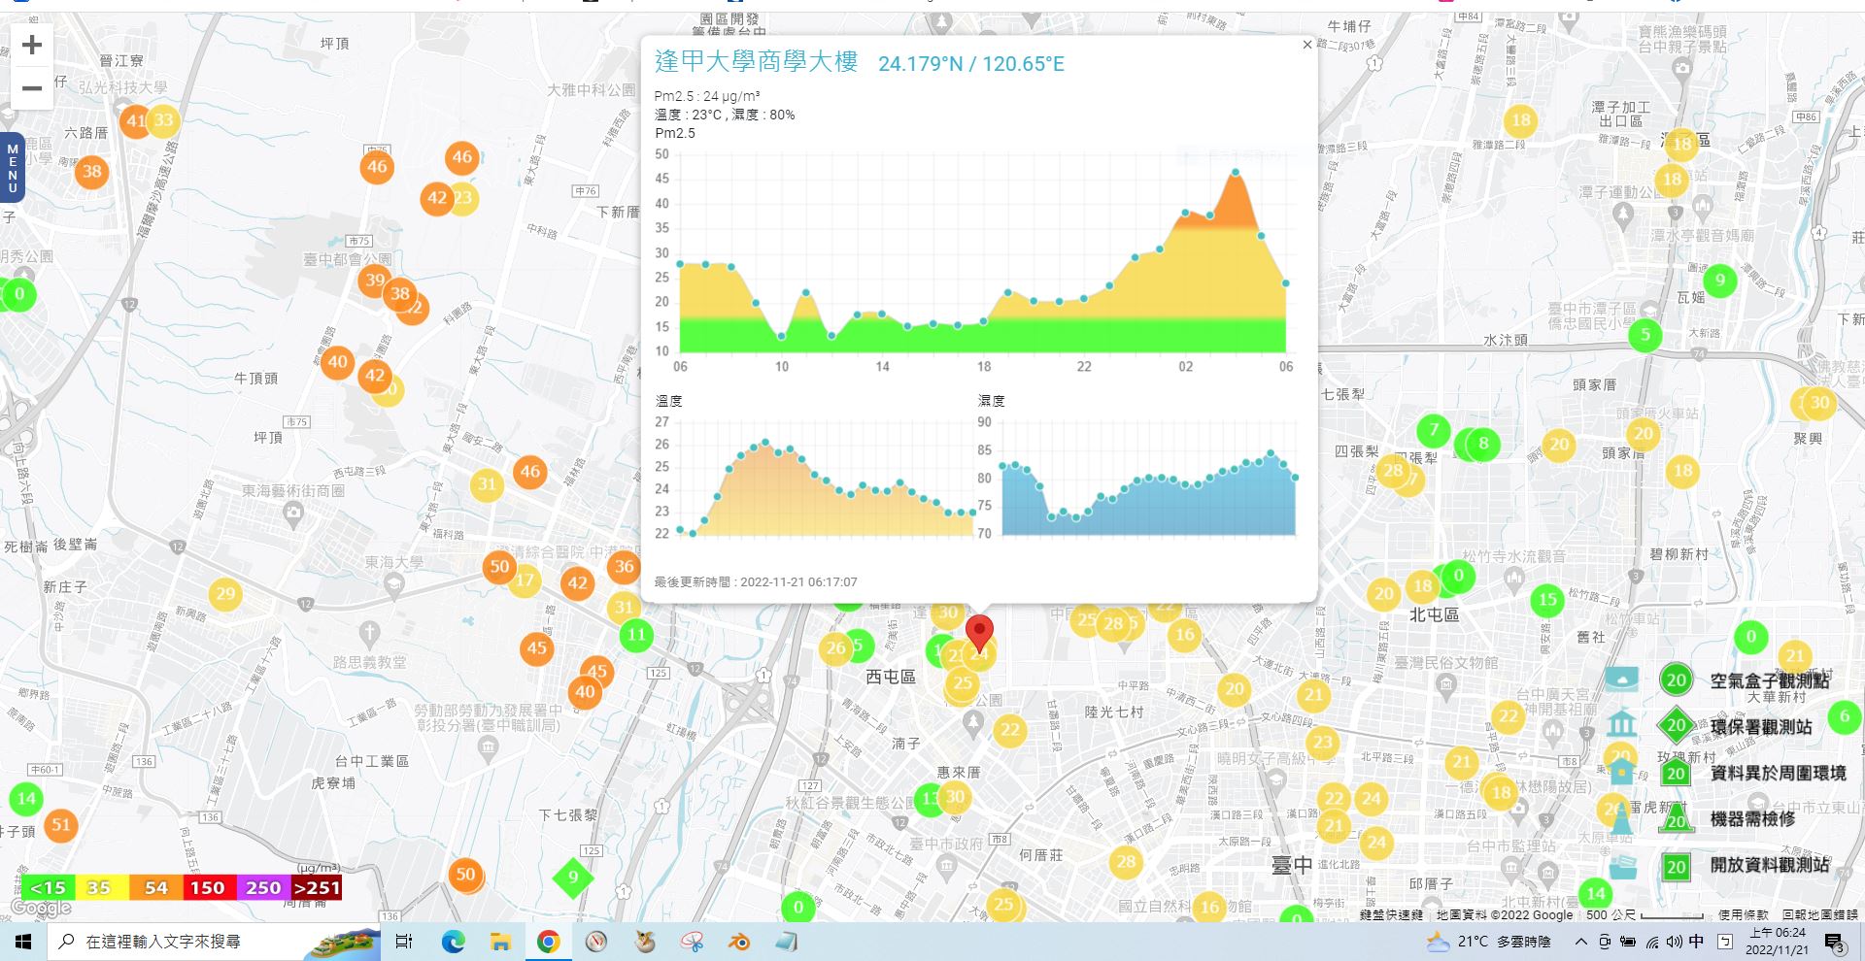Click the 空氣盒子觀測點 legend label
The image size is (1865, 961).
(x=1770, y=680)
